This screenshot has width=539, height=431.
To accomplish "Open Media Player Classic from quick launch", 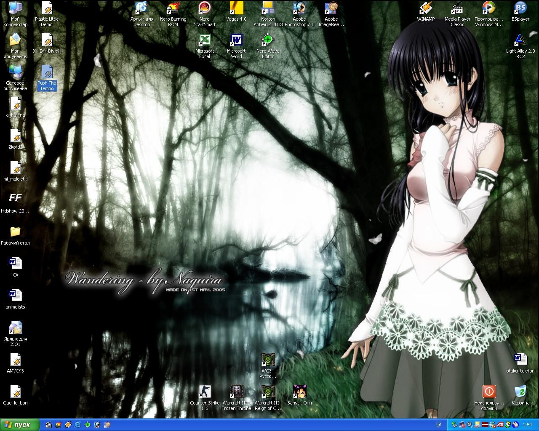I will point(48,425).
